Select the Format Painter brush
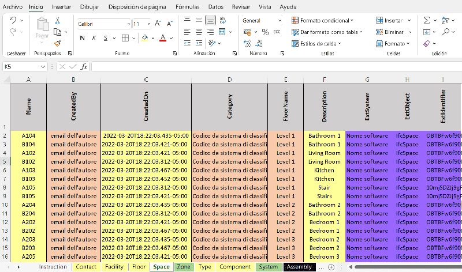 [57, 43]
